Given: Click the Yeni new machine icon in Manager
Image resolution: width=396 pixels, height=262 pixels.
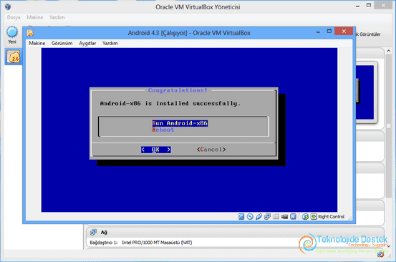Looking at the screenshot, I should pyautogui.click(x=12, y=32).
